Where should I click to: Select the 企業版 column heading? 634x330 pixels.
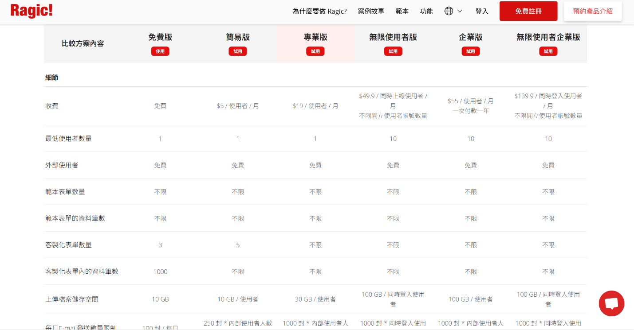(471, 37)
